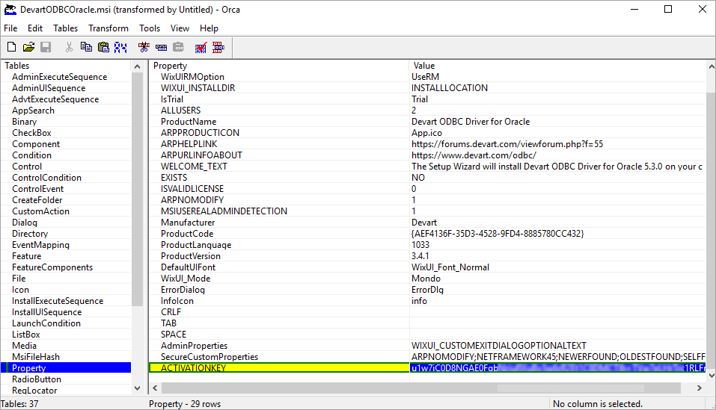
Task: Open the Edit menu
Action: point(35,28)
